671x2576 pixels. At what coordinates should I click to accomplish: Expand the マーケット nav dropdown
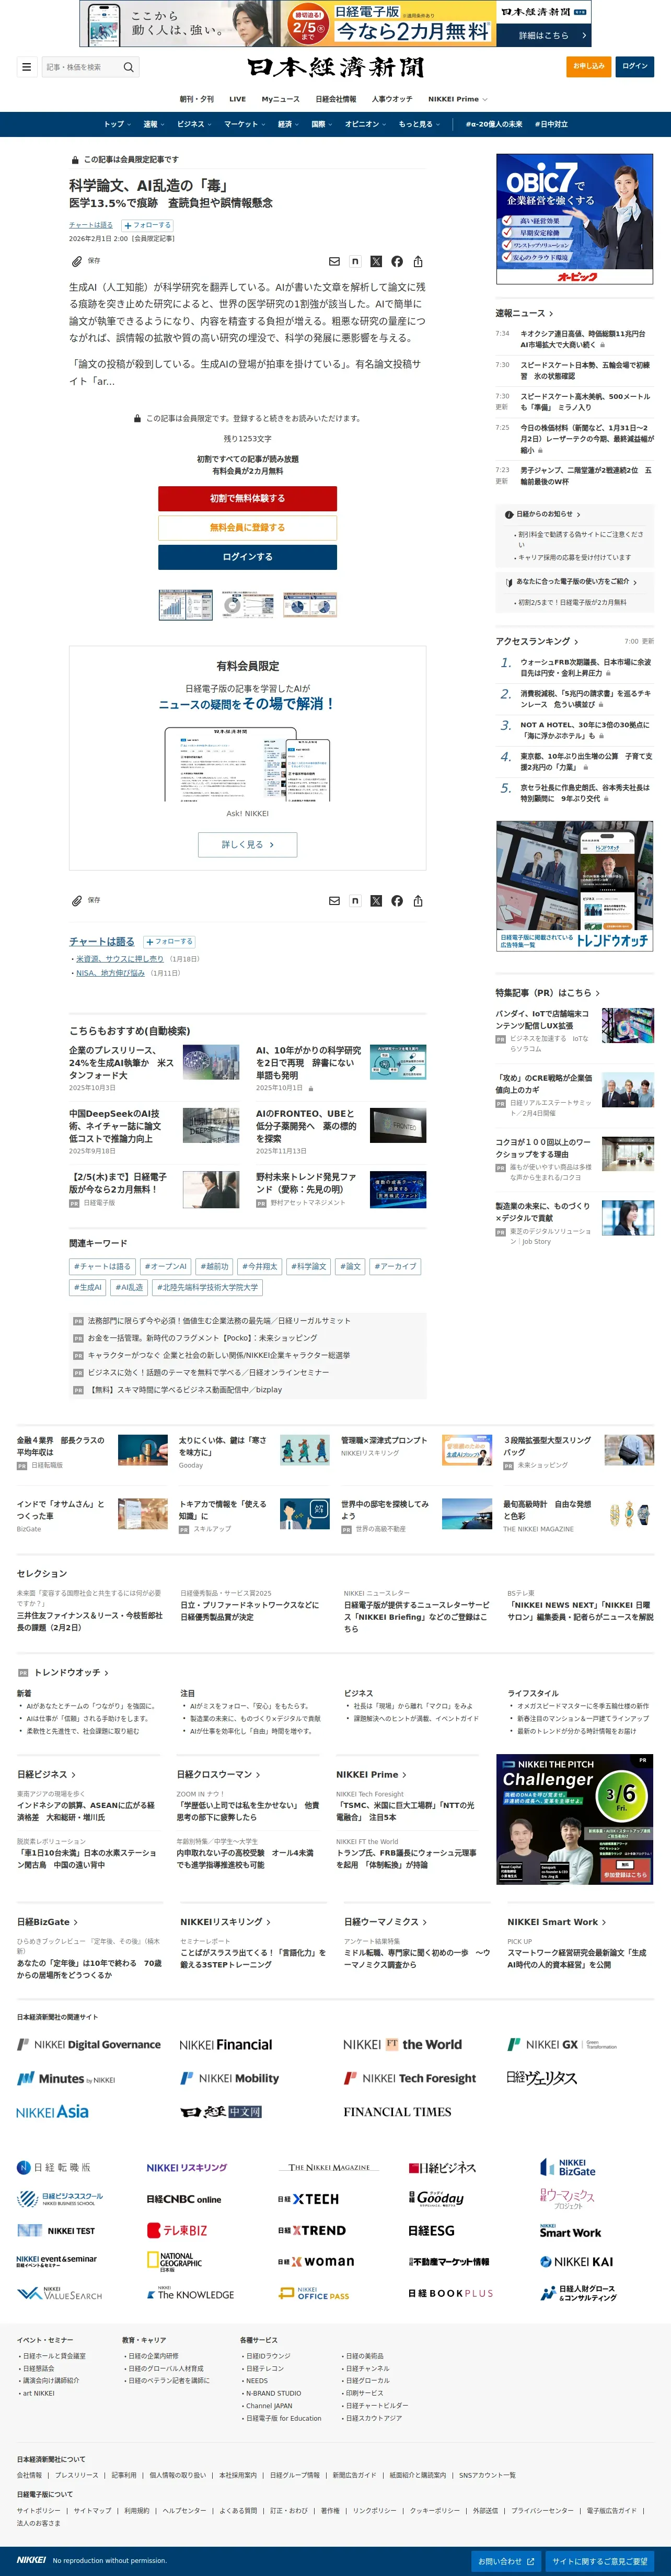[244, 124]
